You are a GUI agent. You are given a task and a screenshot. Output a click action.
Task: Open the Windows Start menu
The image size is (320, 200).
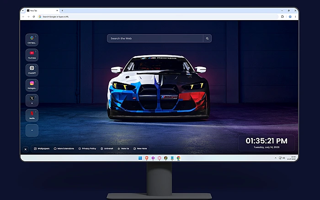[140, 158]
